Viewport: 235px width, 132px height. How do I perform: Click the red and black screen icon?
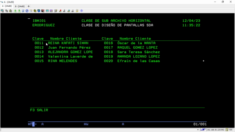43,11
